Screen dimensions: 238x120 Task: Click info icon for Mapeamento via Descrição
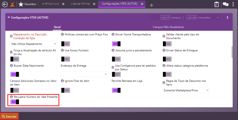click(11, 36)
